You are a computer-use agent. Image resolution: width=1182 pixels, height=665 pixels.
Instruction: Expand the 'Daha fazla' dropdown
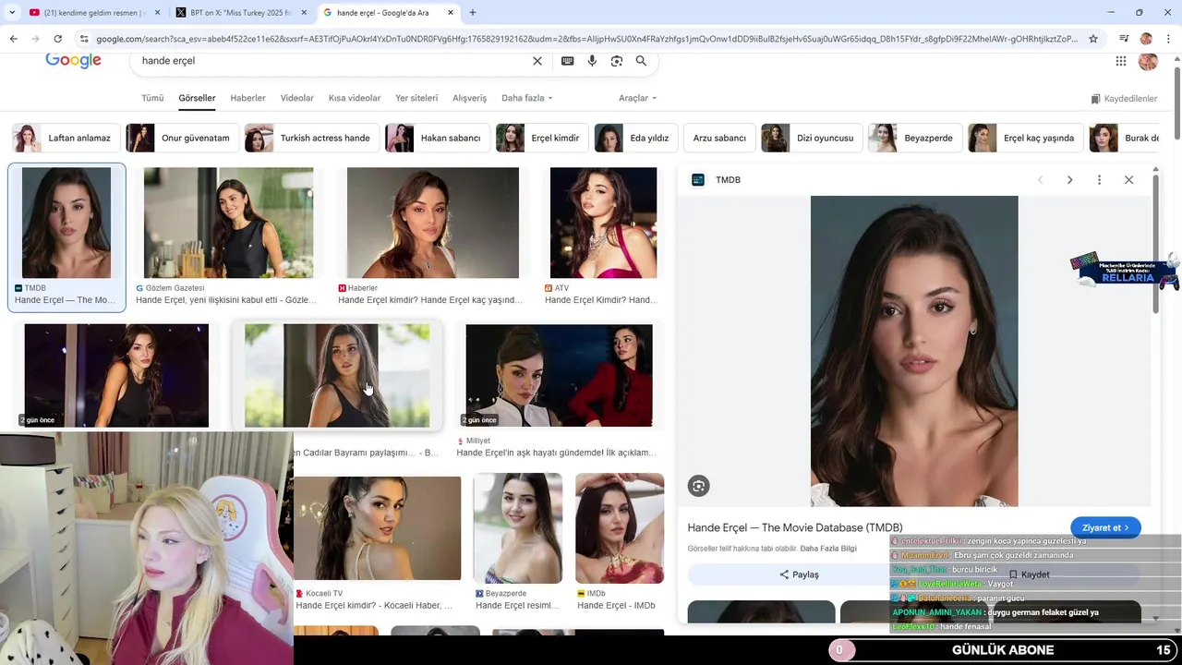coord(526,98)
